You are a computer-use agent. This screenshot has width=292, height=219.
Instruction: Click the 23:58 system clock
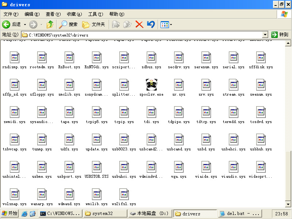click(x=281, y=214)
